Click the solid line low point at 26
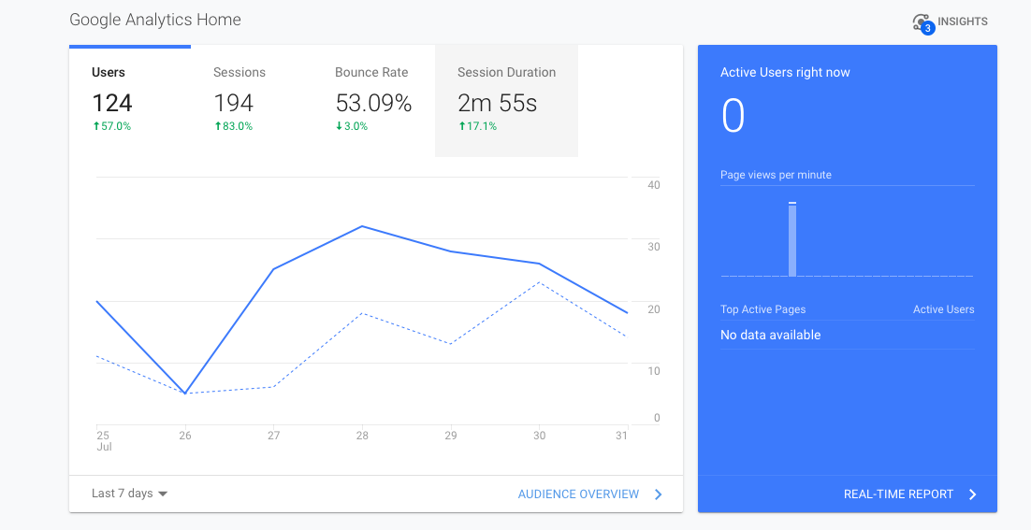Screen dimensions: 1031x530 pyautogui.click(x=185, y=393)
